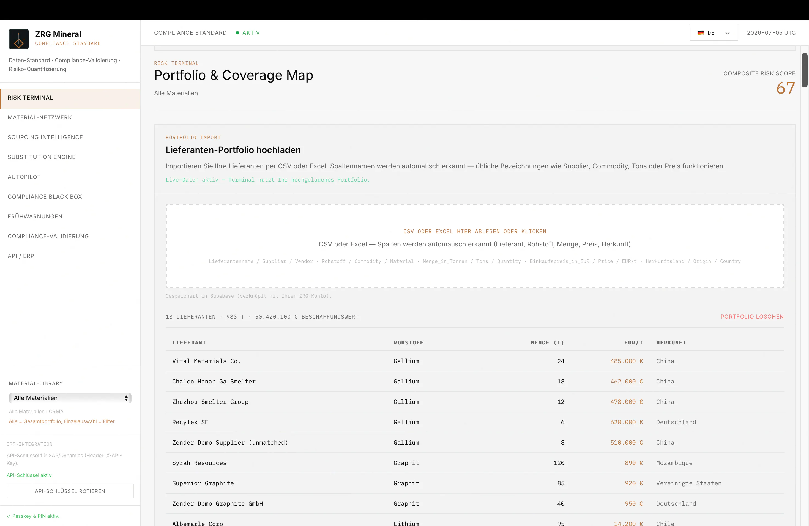The width and height of the screenshot is (809, 526).
Task: Open the Alle Materialien material dropdown
Action: (x=70, y=398)
